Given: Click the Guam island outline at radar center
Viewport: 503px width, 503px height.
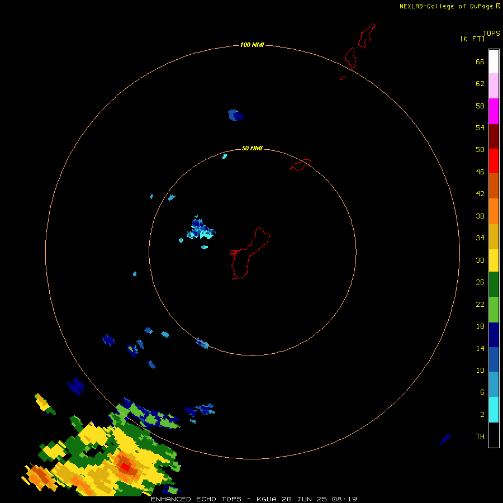Looking at the screenshot, I should coord(250,253).
